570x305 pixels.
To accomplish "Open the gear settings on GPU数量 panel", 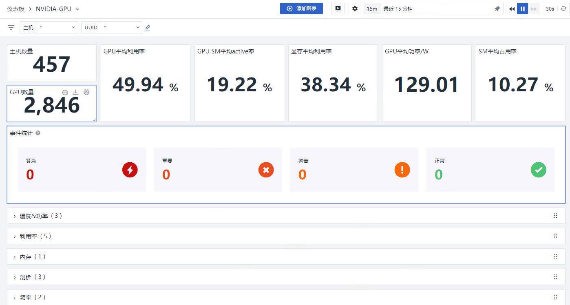I will 86,93.
